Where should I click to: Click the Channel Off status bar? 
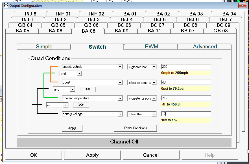pos(124,142)
